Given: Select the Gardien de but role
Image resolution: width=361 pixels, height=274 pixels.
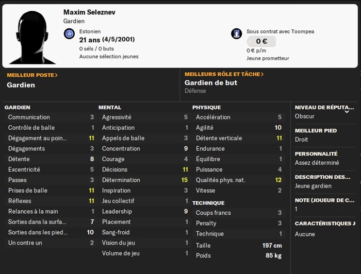Looking at the screenshot, I should click(x=210, y=83).
